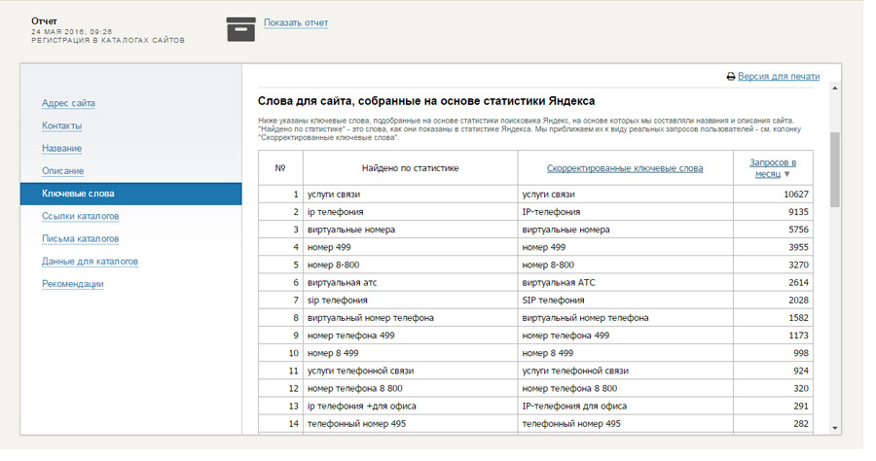This screenshot has width=876, height=461.
Task: Open Ссылки каталогов section
Action: (x=81, y=216)
